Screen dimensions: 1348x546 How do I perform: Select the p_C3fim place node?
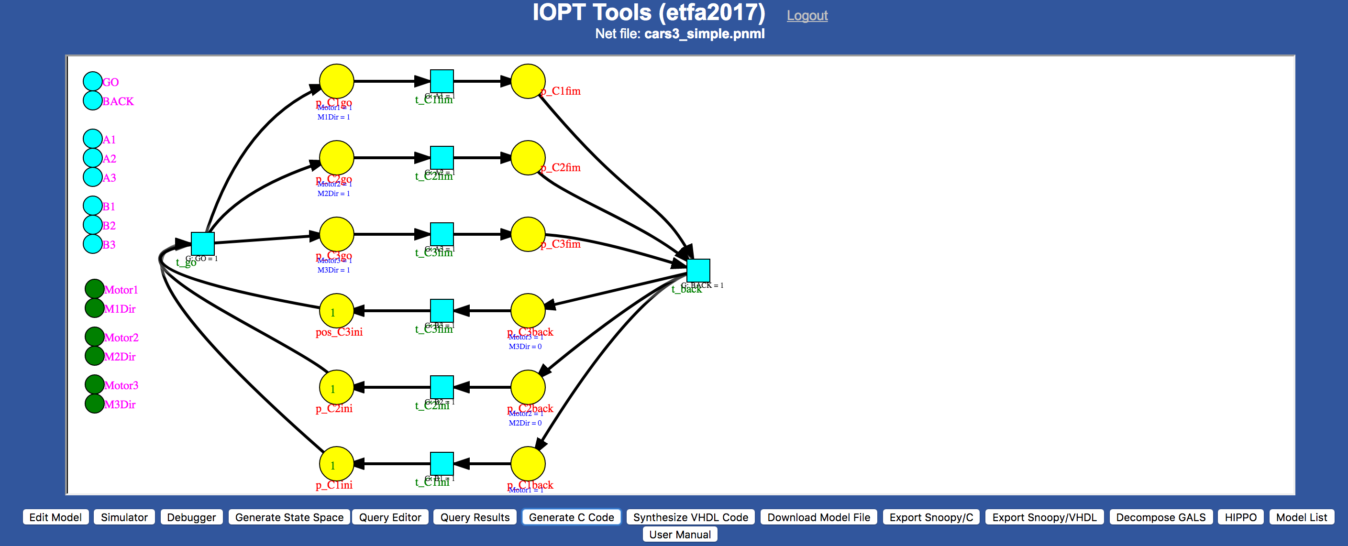point(528,234)
